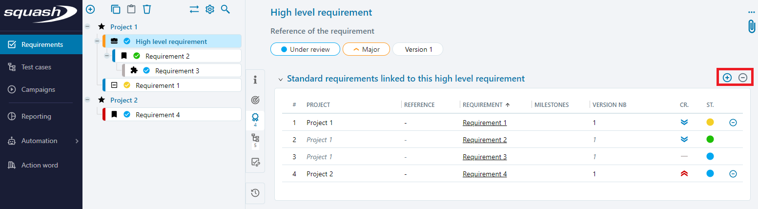Open the attachments paperclip icon

point(751,26)
